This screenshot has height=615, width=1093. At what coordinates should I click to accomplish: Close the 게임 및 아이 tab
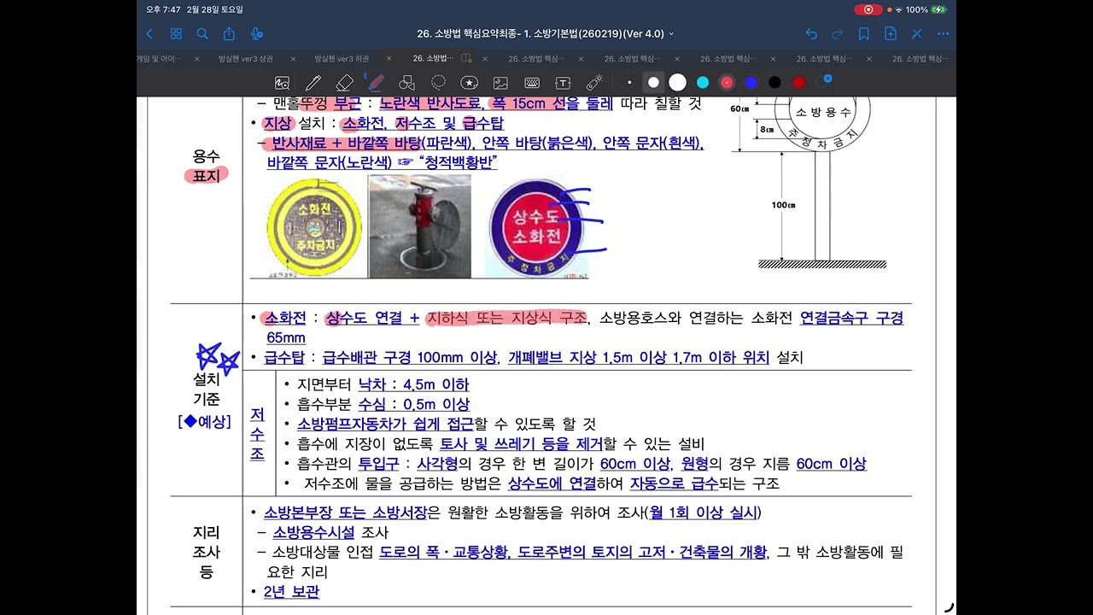(x=196, y=59)
